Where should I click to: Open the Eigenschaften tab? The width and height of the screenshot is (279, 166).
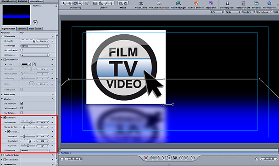pos(9,29)
